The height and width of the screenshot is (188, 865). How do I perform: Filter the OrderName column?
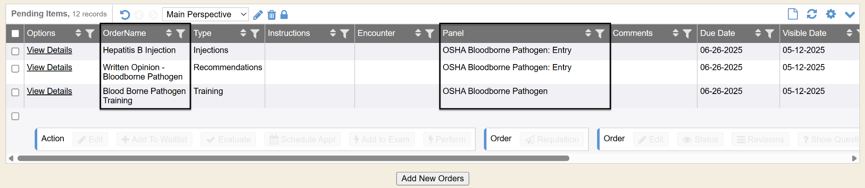[x=181, y=33]
